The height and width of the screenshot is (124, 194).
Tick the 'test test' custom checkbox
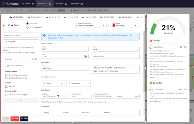tap(6, 87)
